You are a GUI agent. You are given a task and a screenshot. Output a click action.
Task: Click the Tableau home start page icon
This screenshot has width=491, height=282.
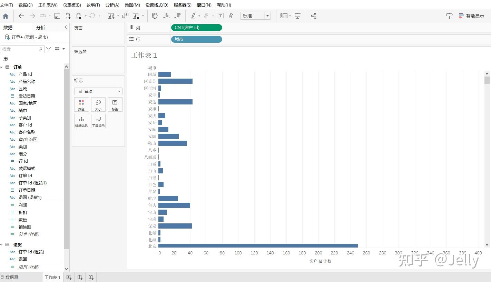6,16
